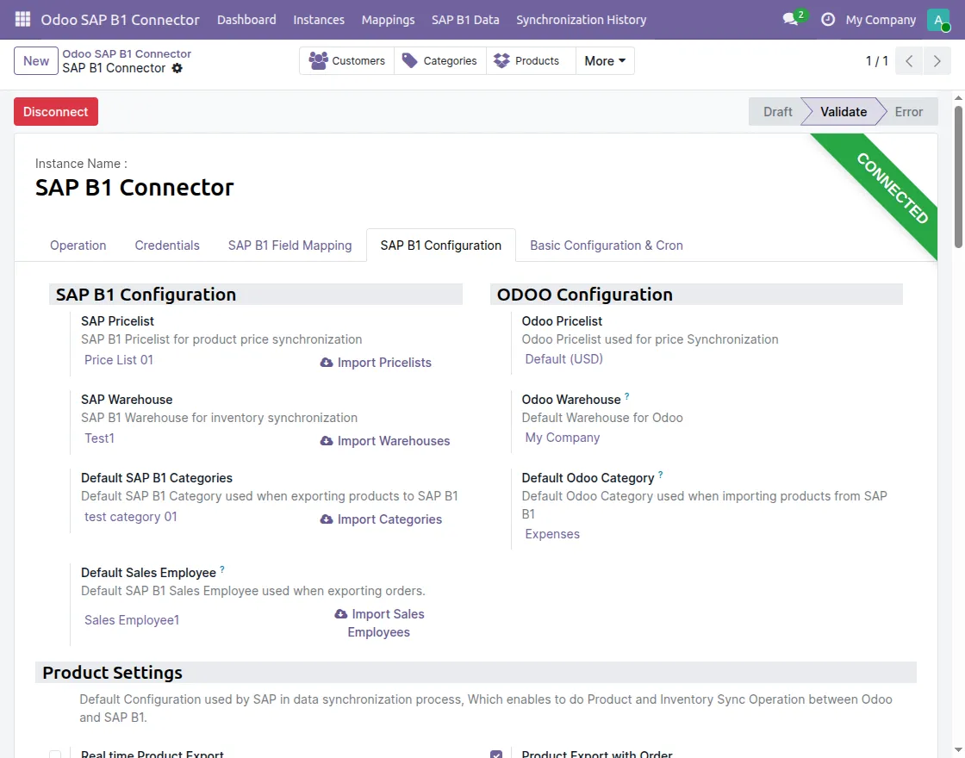Click the vertical scrollbar thumb
Screen dimensions: 965x758
coord(958,177)
